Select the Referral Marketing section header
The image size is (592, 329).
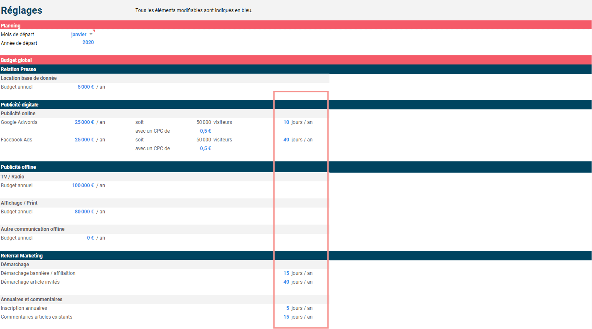(x=22, y=256)
